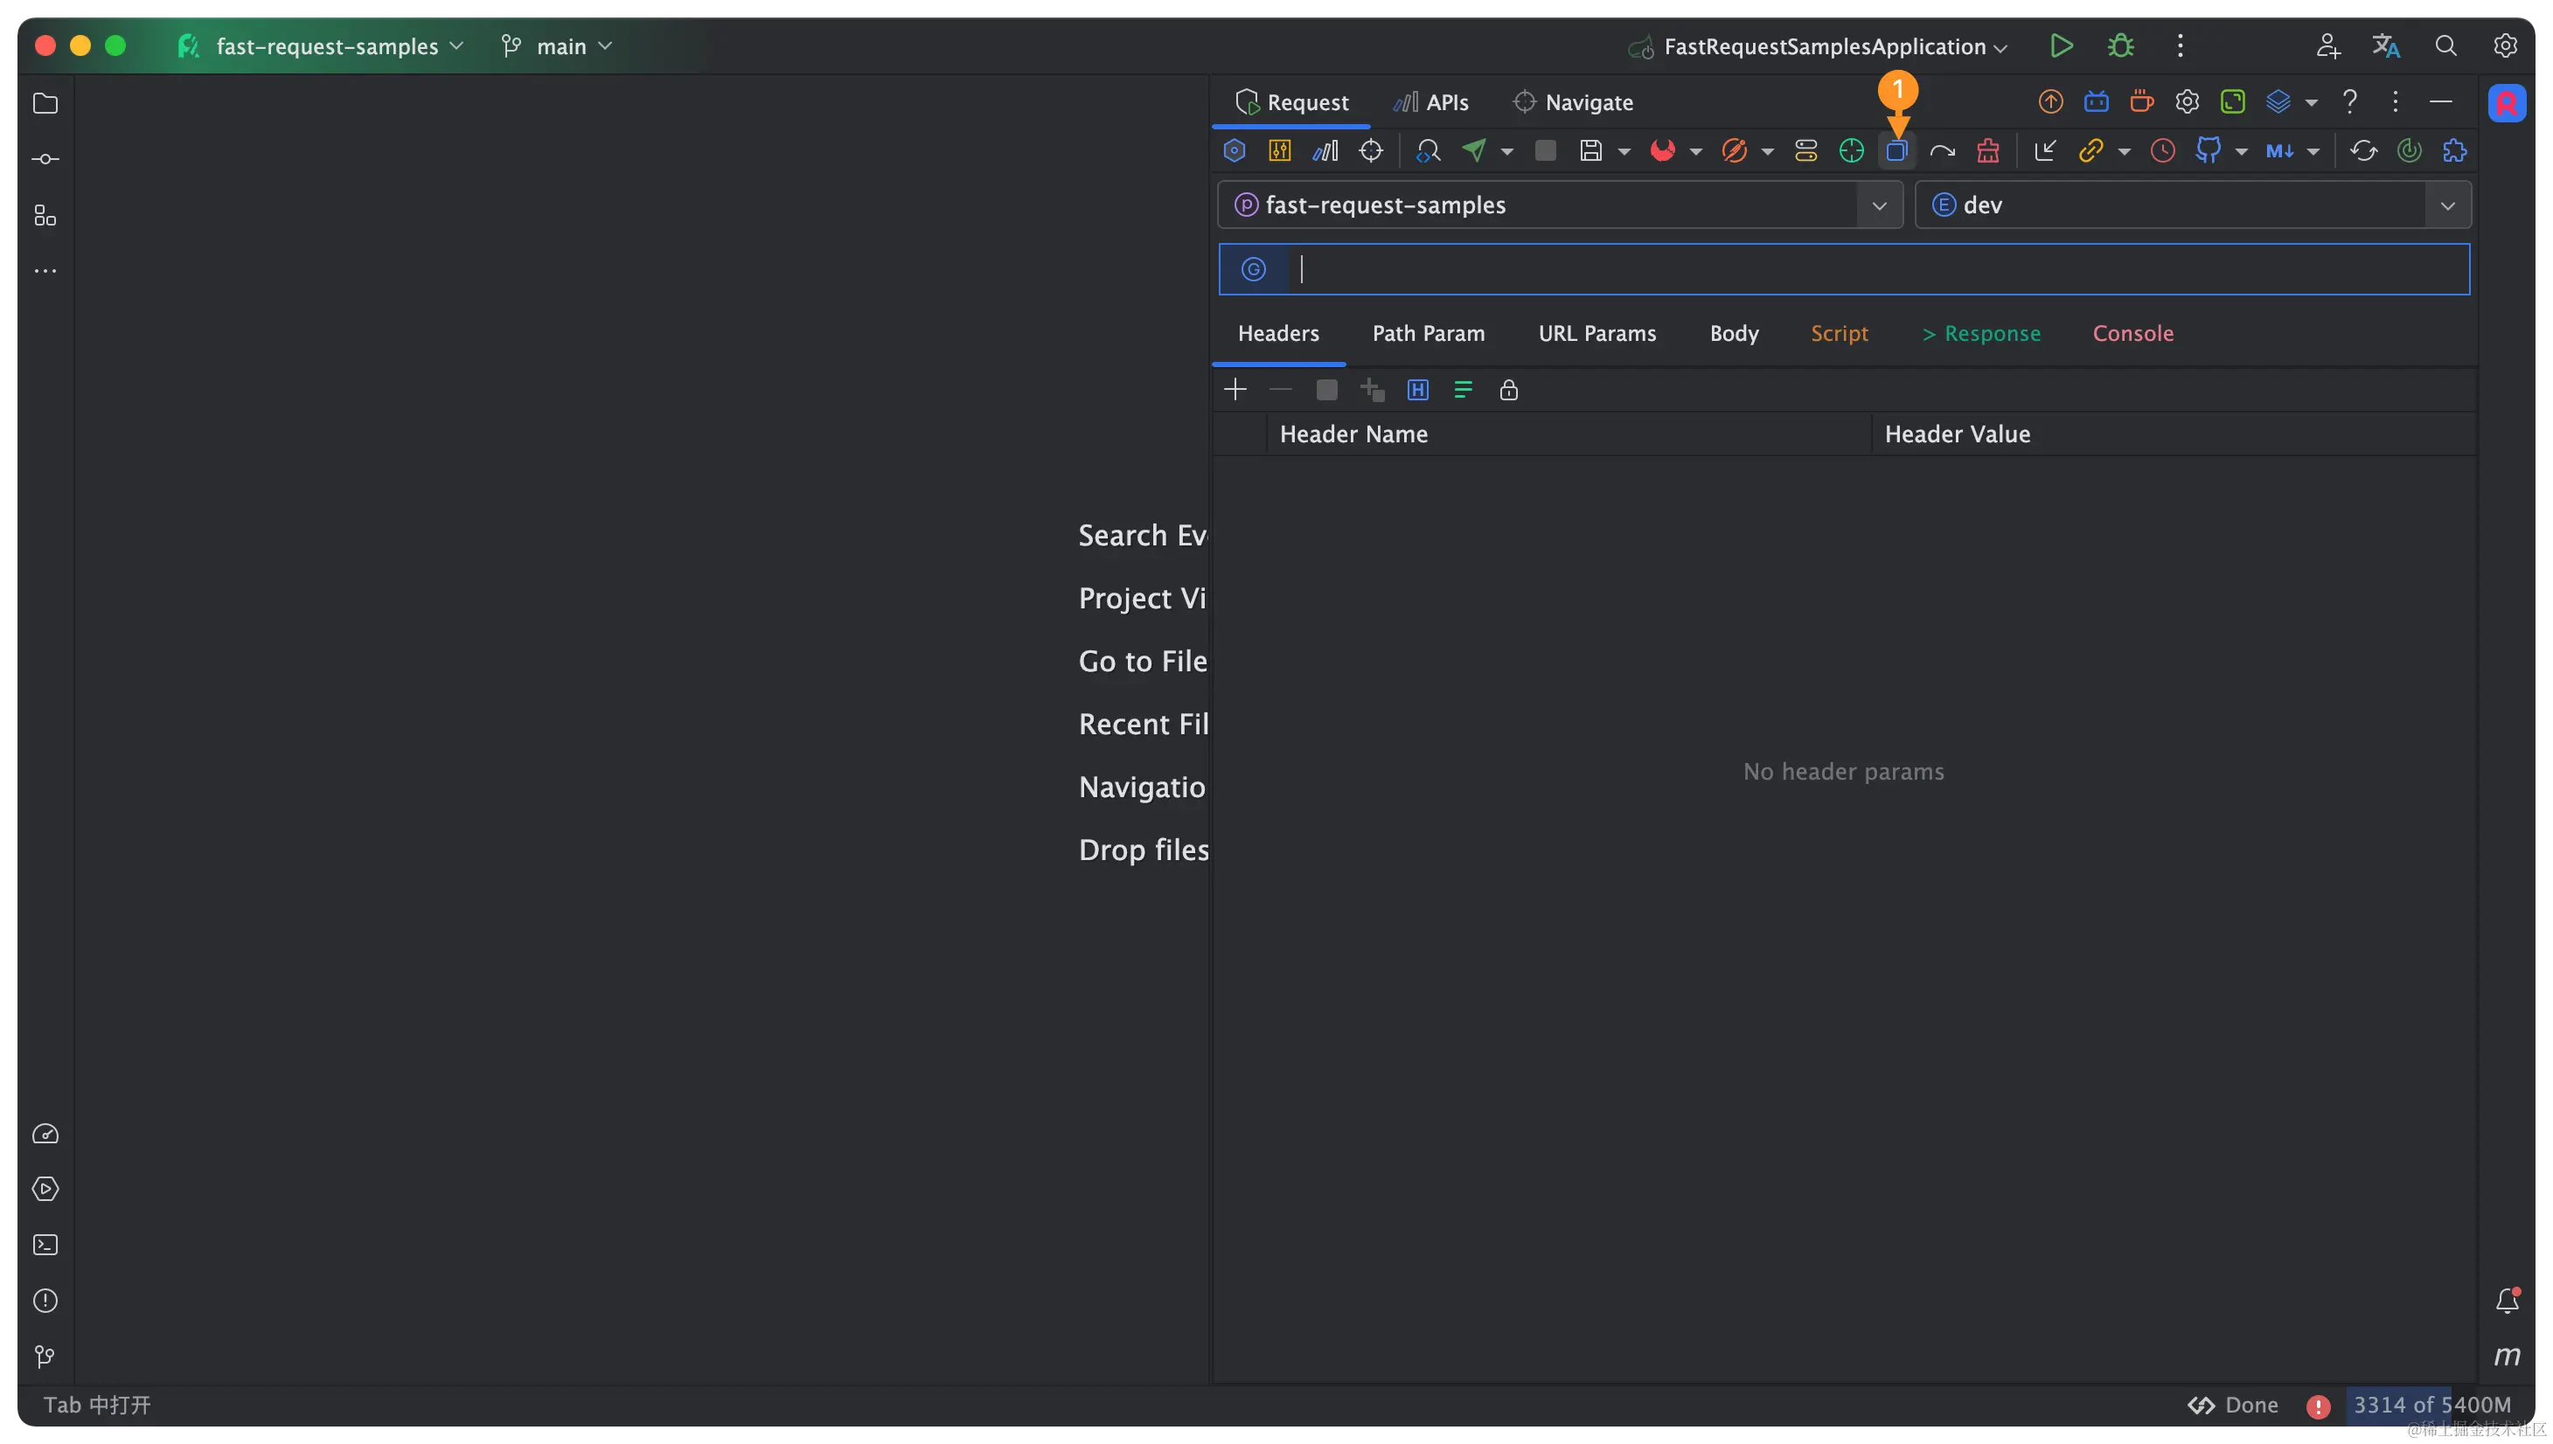Viewport: 2553px width, 1444px height.
Task: Open the blue layers icon dropdown
Action: tap(2311, 102)
